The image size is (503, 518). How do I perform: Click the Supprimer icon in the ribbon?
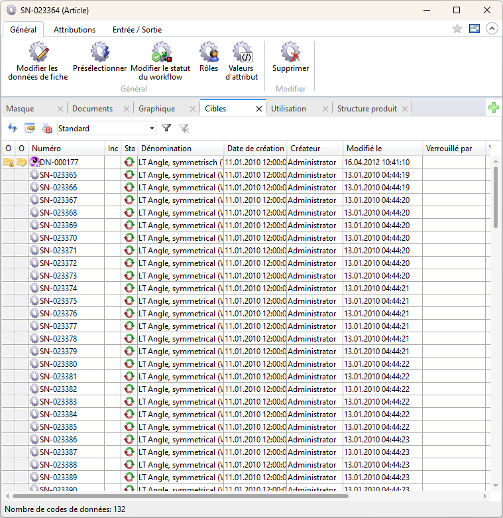[290, 52]
